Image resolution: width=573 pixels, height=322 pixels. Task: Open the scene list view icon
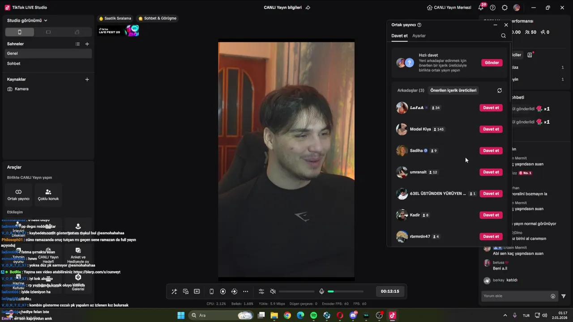coord(77,44)
